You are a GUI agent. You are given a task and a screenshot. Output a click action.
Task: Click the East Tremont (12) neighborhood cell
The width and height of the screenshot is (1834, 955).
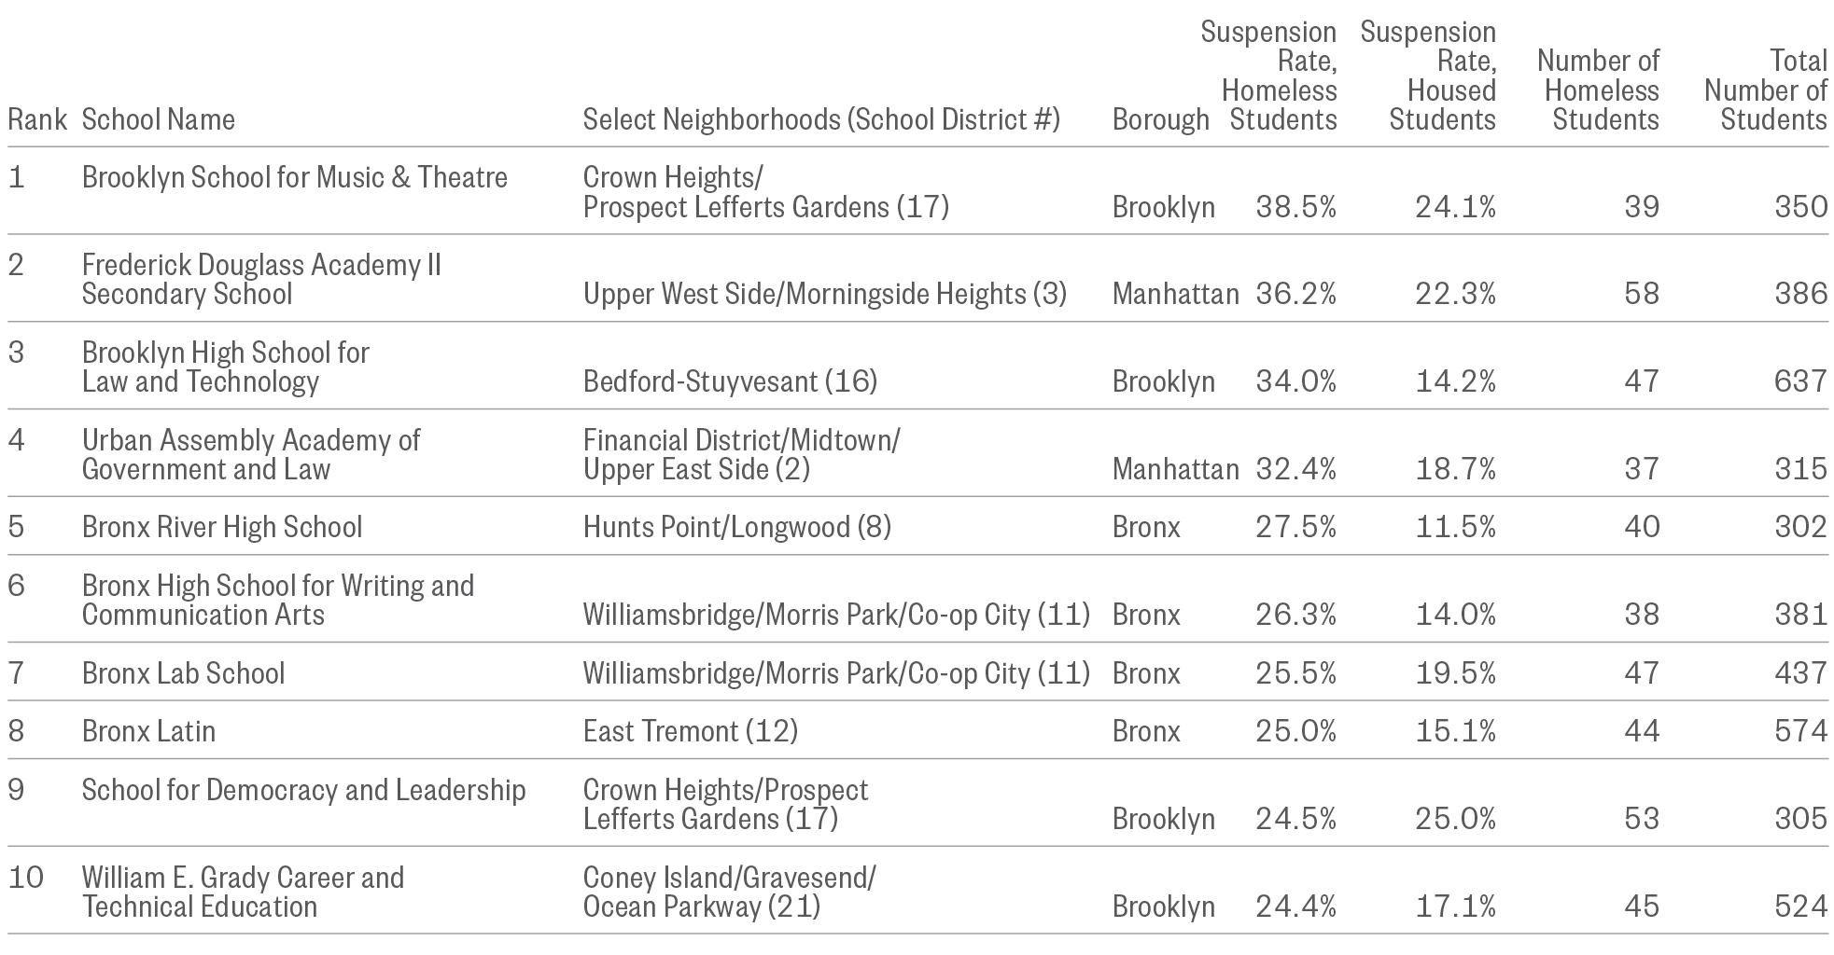coord(690,731)
